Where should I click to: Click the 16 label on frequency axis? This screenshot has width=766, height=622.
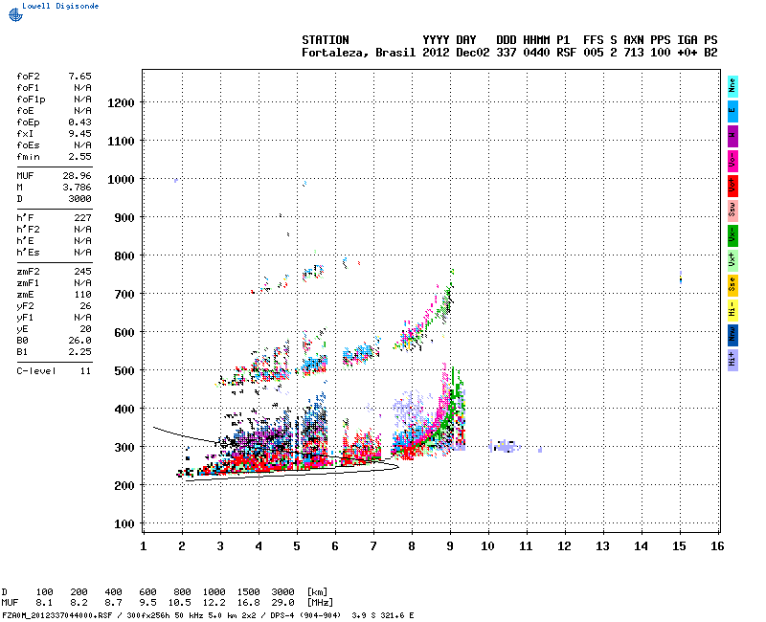[x=717, y=546]
